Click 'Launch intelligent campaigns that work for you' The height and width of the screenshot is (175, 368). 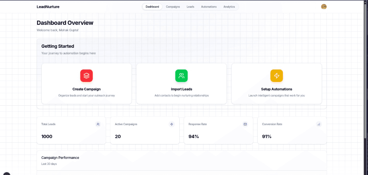tap(276, 96)
